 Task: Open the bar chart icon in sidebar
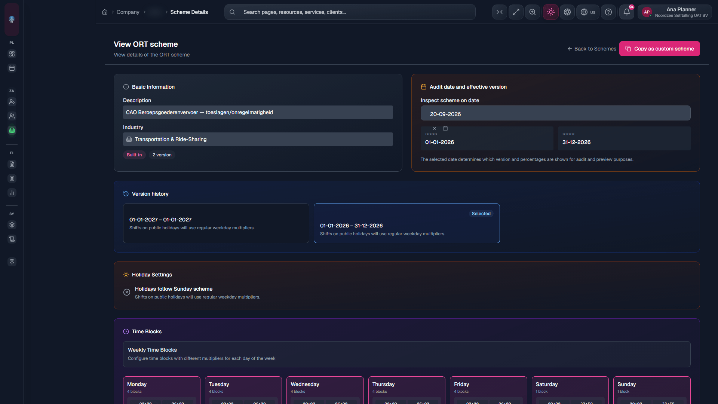(x=12, y=193)
